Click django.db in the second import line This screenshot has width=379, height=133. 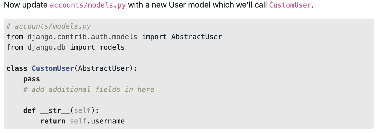46,47
